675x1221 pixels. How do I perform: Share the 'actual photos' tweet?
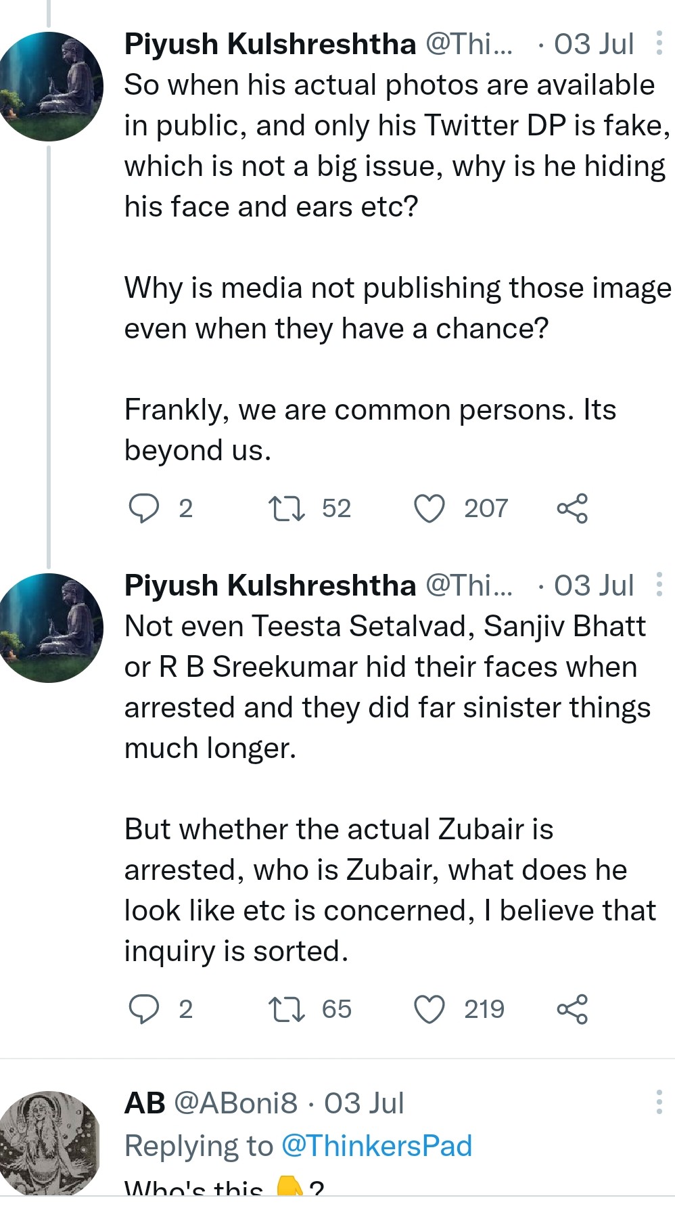572,508
